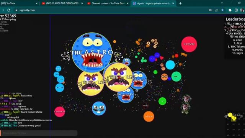This screenshot has width=245, height=138.
Task: Click chat message 'aglama'
Action: coord(22,107)
